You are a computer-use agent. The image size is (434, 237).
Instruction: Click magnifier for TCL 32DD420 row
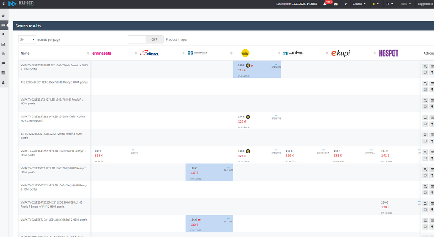pos(425,84)
